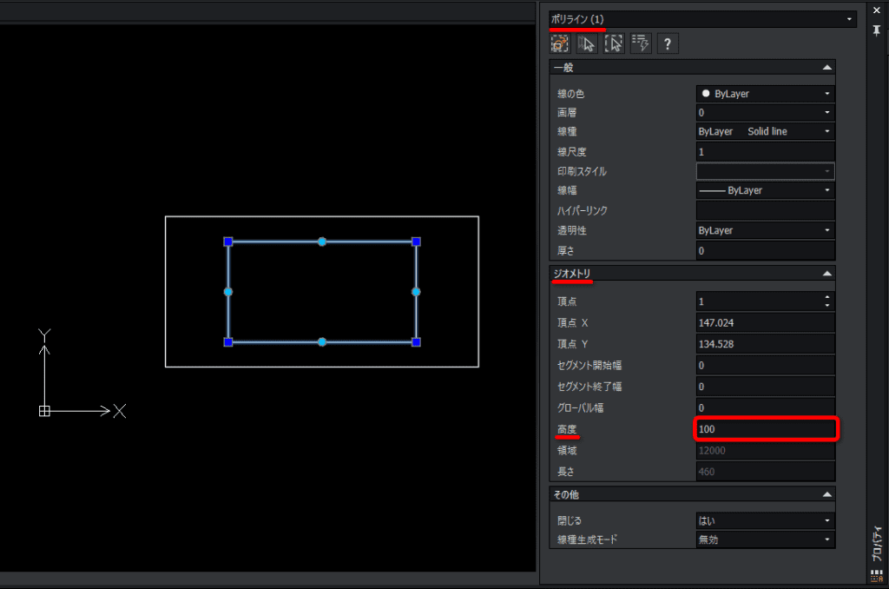Collapse the 一般 section
The image size is (889, 589).
coord(827,68)
